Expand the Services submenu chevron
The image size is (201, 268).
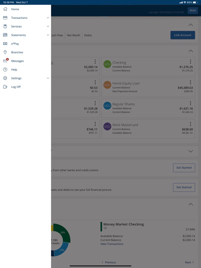click(x=48, y=26)
